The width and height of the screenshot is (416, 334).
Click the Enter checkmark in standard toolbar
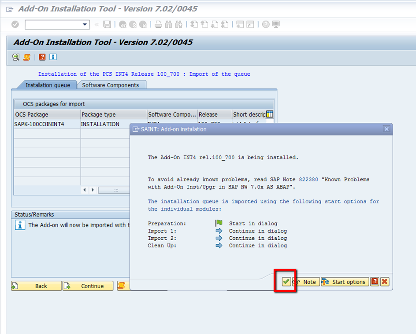[15, 25]
